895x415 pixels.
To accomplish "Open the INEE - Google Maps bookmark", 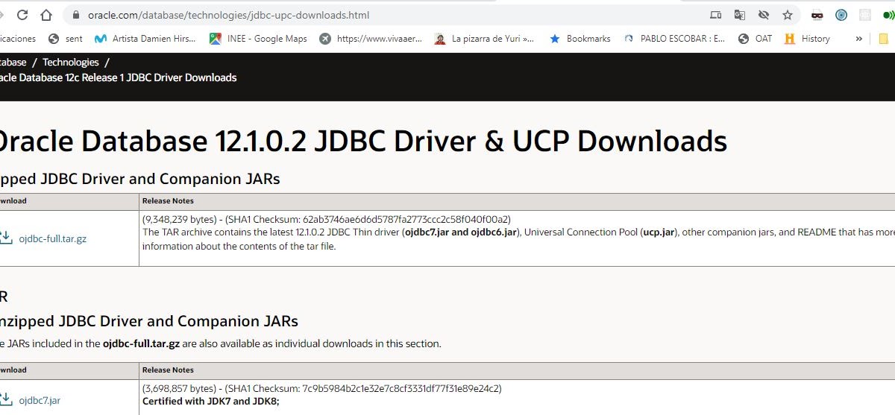I will coord(258,39).
